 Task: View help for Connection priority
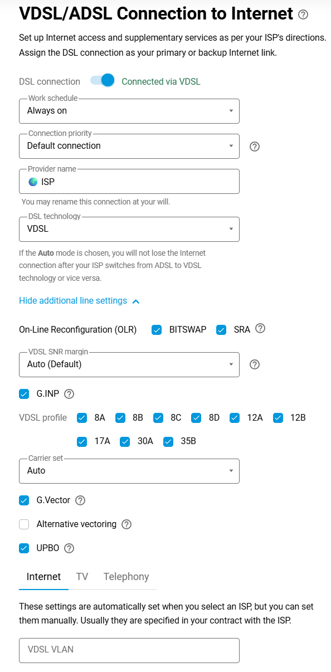click(254, 146)
